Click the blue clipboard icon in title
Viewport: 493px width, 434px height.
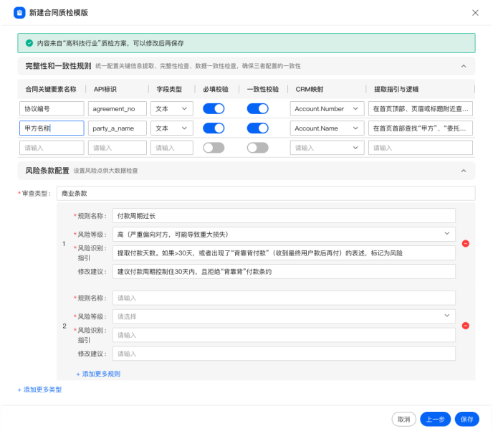tap(19, 13)
